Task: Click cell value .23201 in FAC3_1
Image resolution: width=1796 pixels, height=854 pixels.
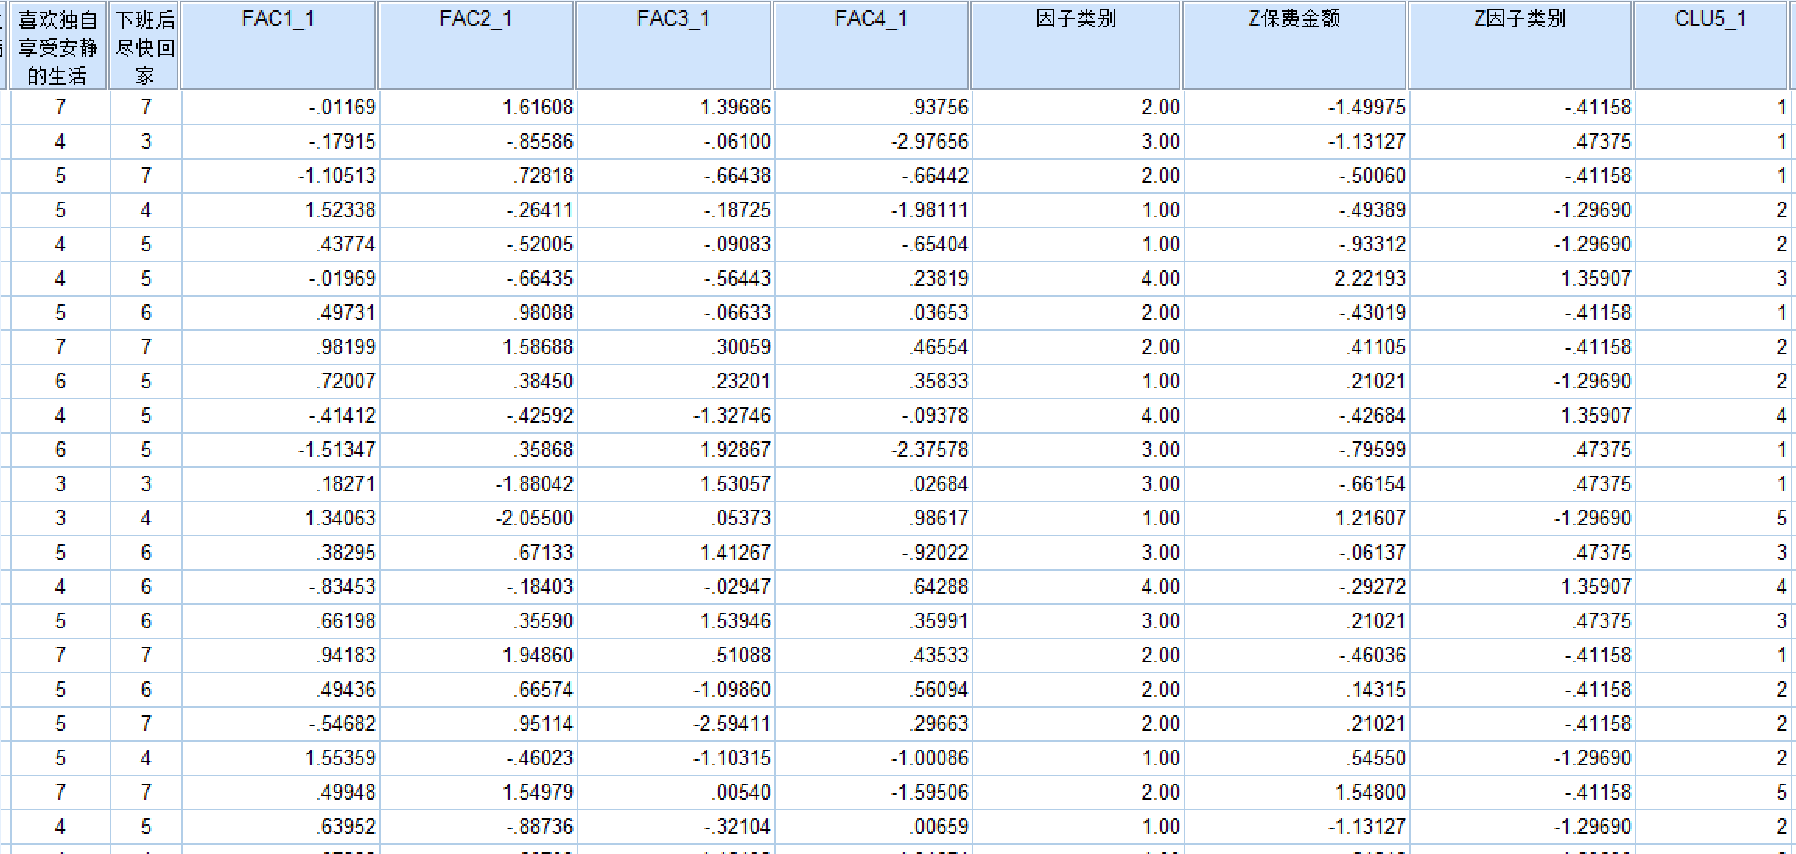Action: pos(675,381)
